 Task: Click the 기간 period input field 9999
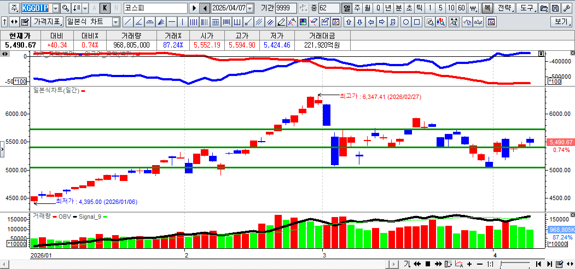(286, 8)
